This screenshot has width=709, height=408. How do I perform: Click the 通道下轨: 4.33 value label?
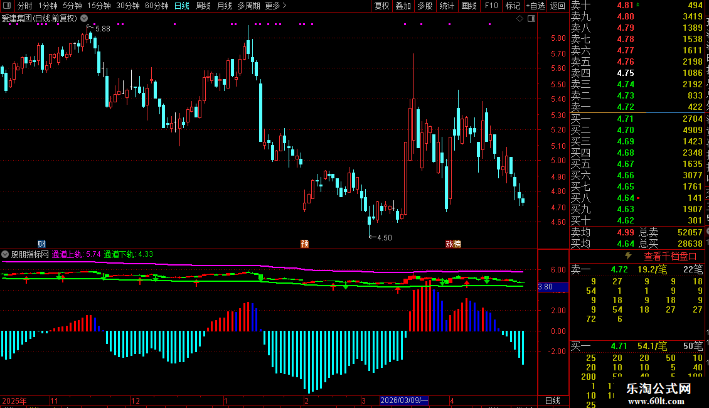[x=129, y=254]
